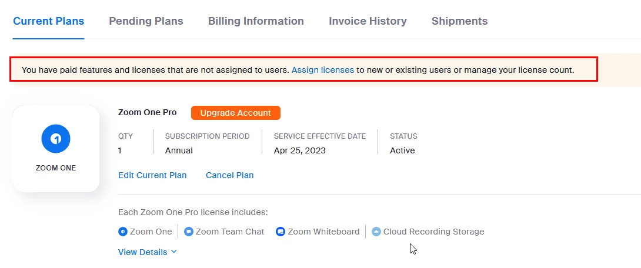This screenshot has width=641, height=268.
Task: Select the Shipments tab
Action: tap(459, 21)
